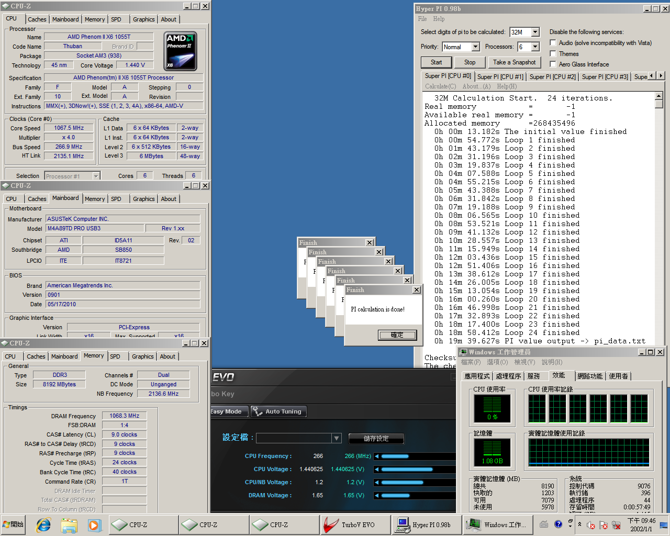Click the muted volume icon in the tray

[x=591, y=525]
